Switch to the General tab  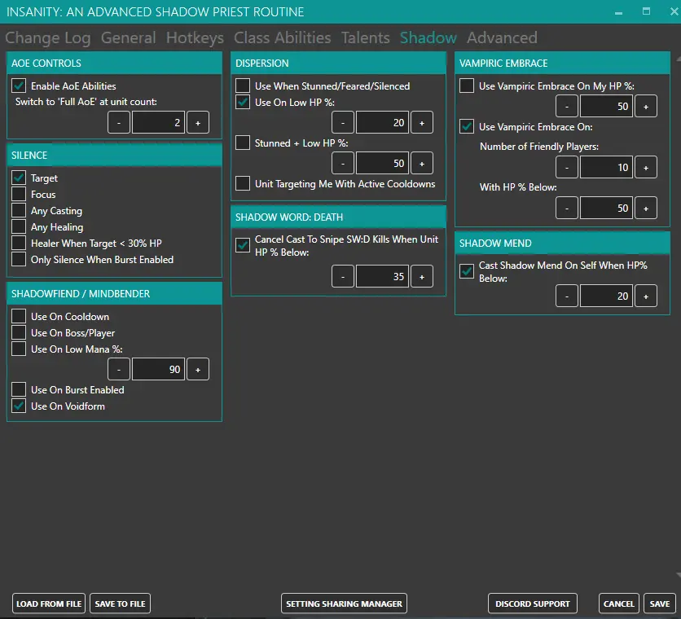128,37
